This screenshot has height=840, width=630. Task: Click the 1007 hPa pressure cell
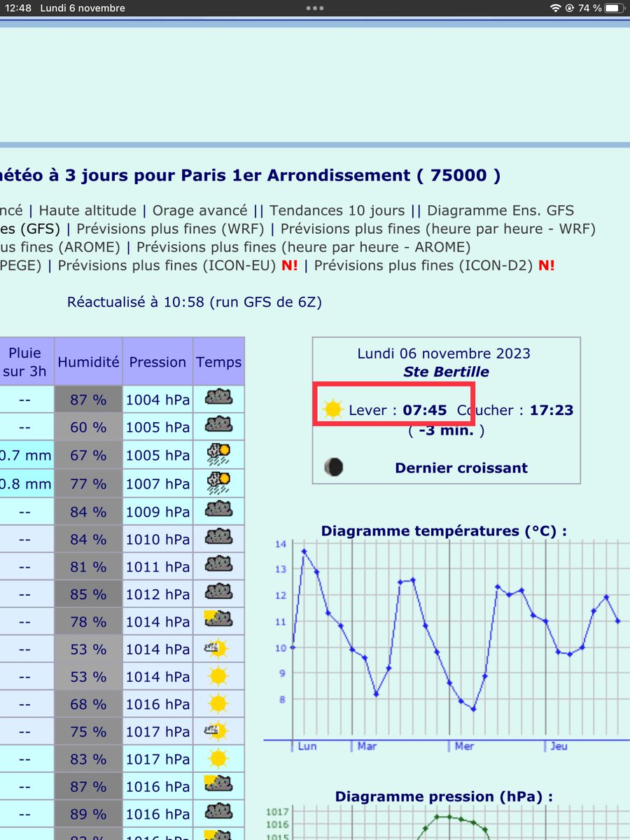[x=157, y=483]
